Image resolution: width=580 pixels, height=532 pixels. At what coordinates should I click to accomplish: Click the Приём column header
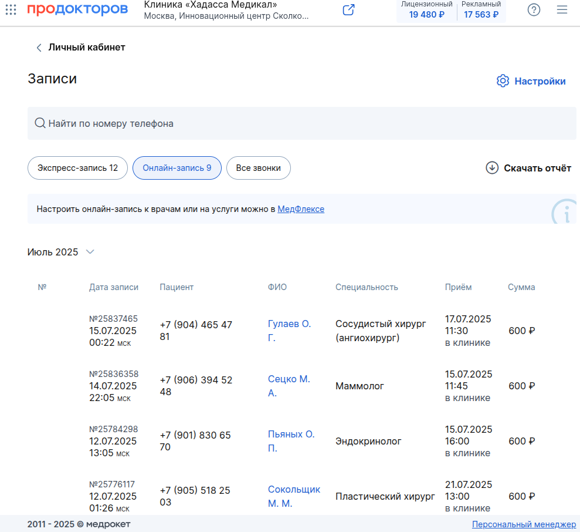458,287
